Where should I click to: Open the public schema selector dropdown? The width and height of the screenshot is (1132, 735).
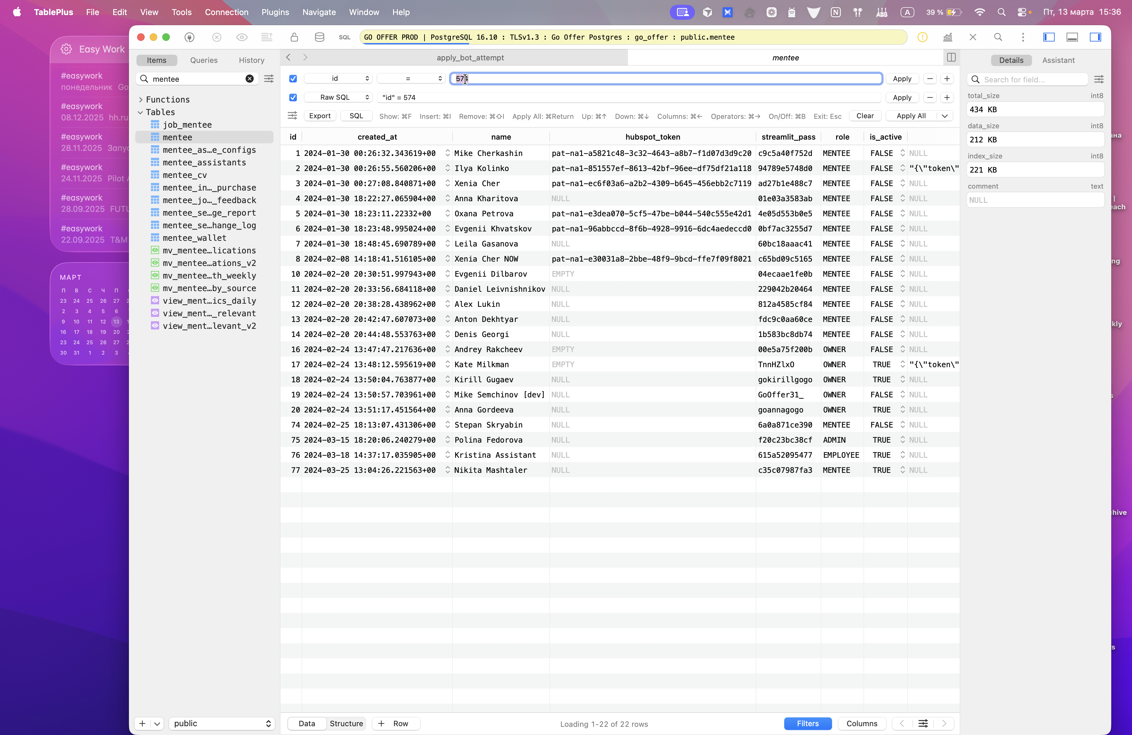coord(222,723)
